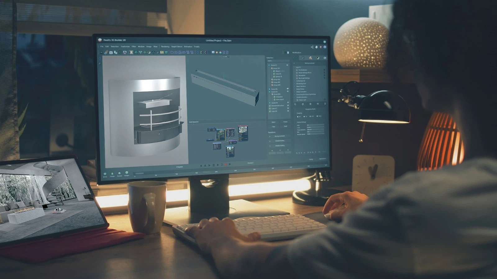Click the yellow columns toolbar icon
The image size is (497, 279).
click(x=162, y=52)
